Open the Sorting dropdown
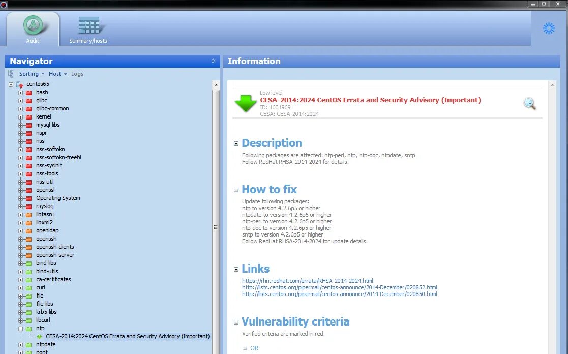The height and width of the screenshot is (354, 568). tap(32, 74)
